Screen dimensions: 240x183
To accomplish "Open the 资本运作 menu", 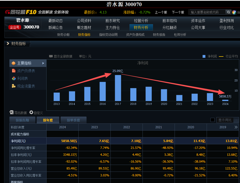I will pyautogui.click(x=198, y=21).
